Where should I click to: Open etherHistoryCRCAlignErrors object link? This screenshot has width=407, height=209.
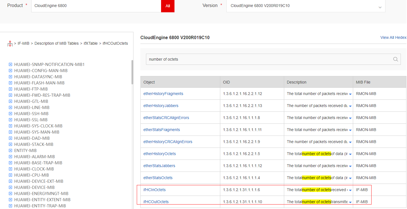point(168,142)
